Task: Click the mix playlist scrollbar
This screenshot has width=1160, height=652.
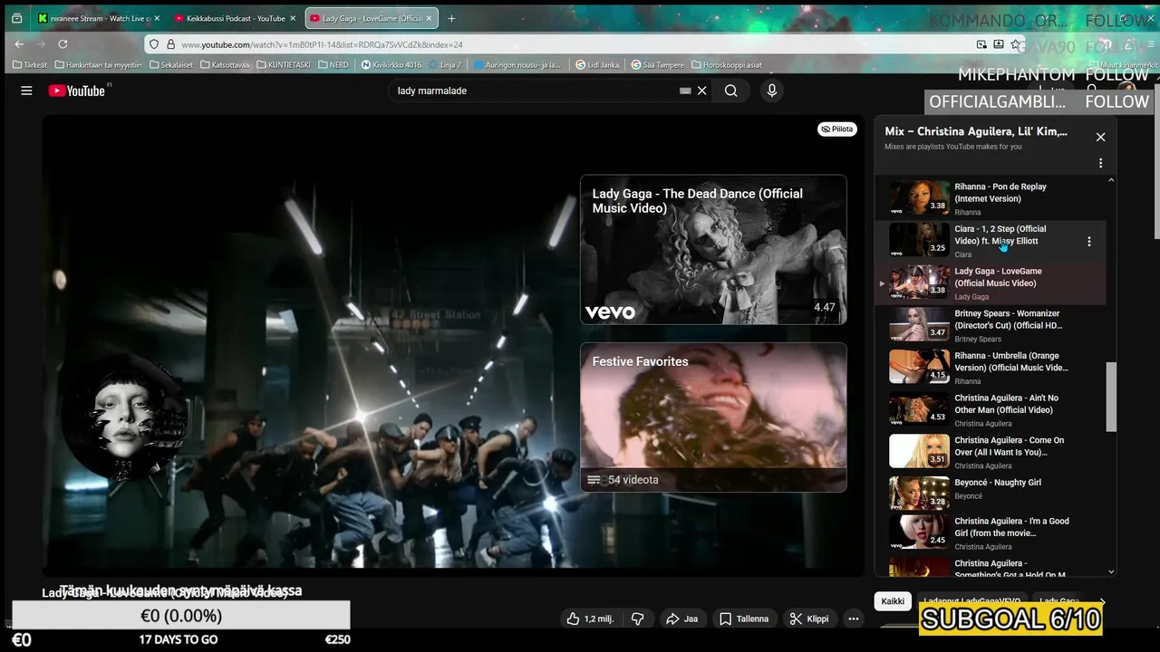Action: pyautogui.click(x=1111, y=398)
